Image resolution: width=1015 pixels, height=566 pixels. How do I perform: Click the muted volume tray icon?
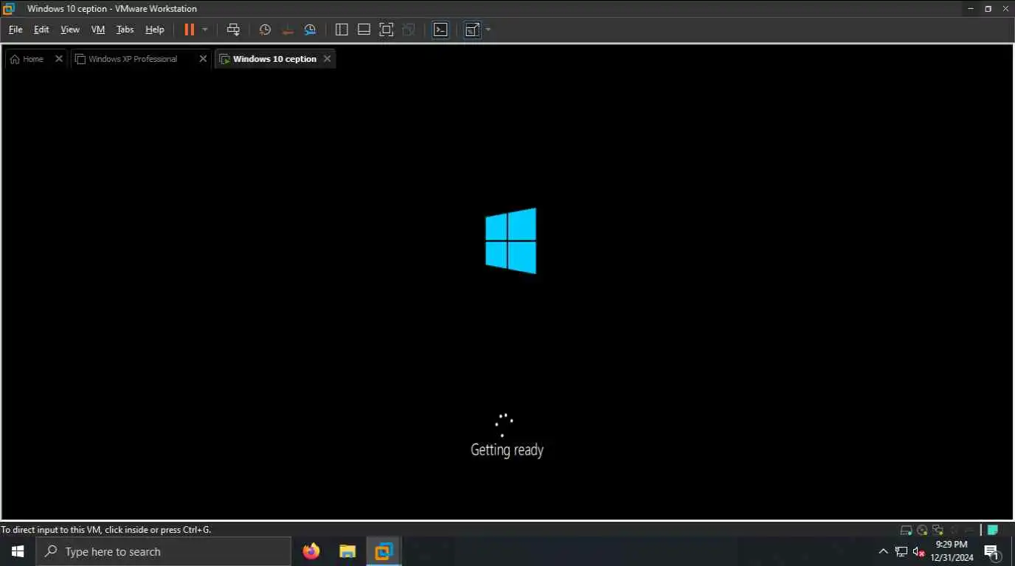point(918,551)
